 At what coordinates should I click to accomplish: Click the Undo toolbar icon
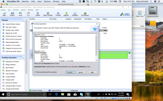20,14
